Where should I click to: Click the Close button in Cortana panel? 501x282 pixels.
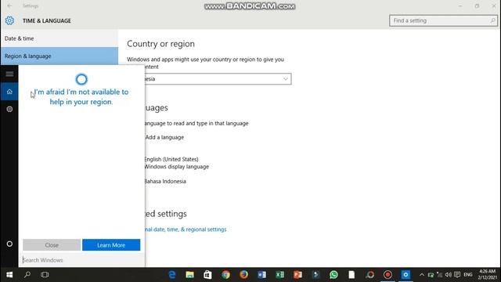click(x=52, y=245)
